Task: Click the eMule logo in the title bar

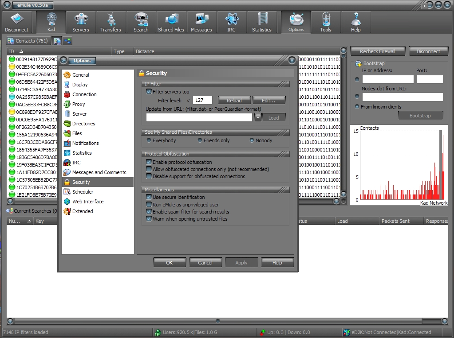Action: [7, 5]
